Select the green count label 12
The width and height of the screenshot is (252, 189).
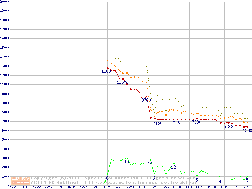[x=173, y=167]
